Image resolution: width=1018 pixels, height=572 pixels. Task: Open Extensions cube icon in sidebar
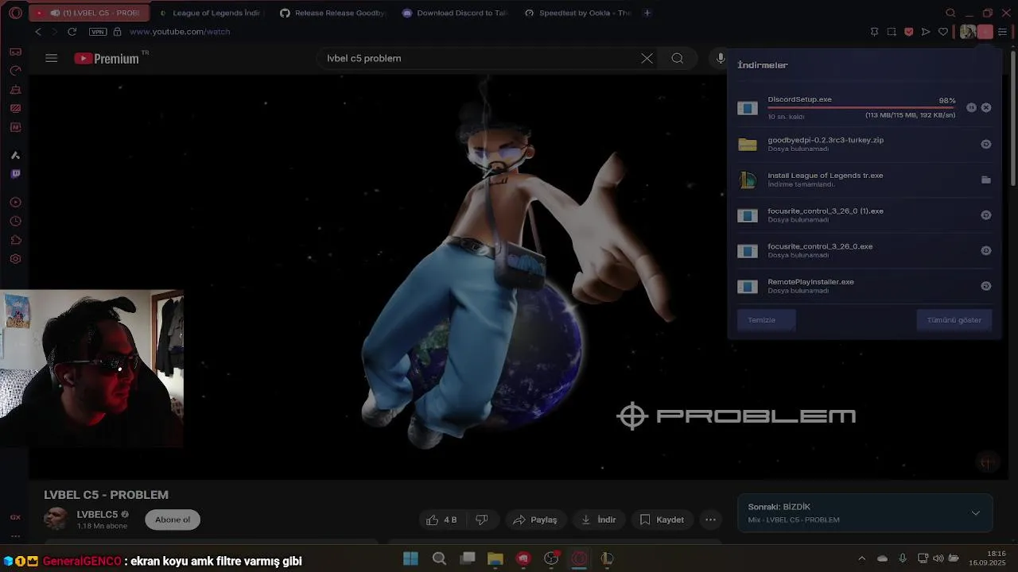15,240
